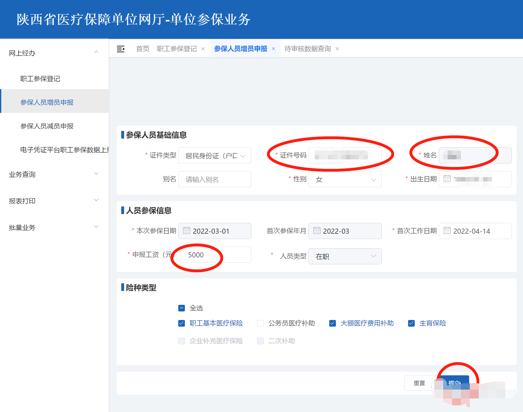Viewport: 523px width, 412px height.
Task: Click the 别名 input field
Action: [215, 179]
